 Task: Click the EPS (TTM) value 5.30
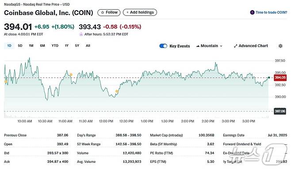(x=211, y=162)
